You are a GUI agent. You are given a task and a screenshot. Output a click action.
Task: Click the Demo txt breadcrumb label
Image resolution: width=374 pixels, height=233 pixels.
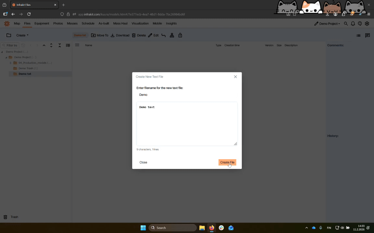(80, 35)
